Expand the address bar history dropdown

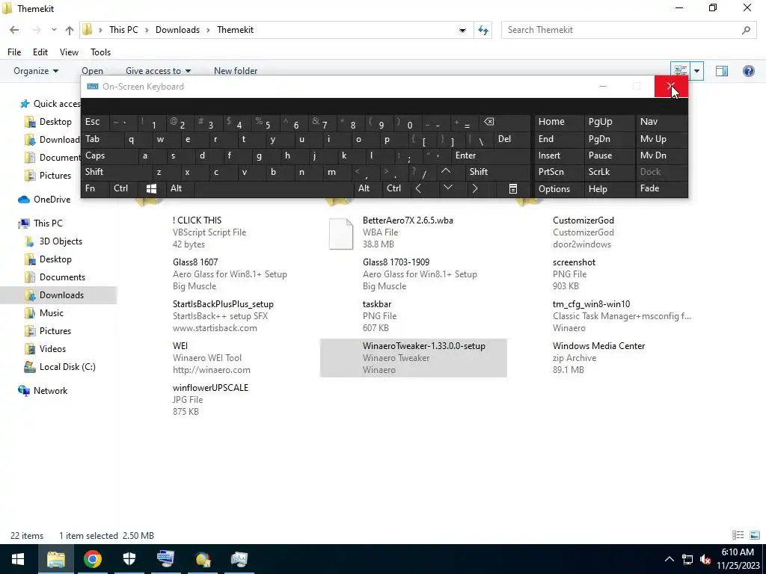pyautogui.click(x=462, y=30)
